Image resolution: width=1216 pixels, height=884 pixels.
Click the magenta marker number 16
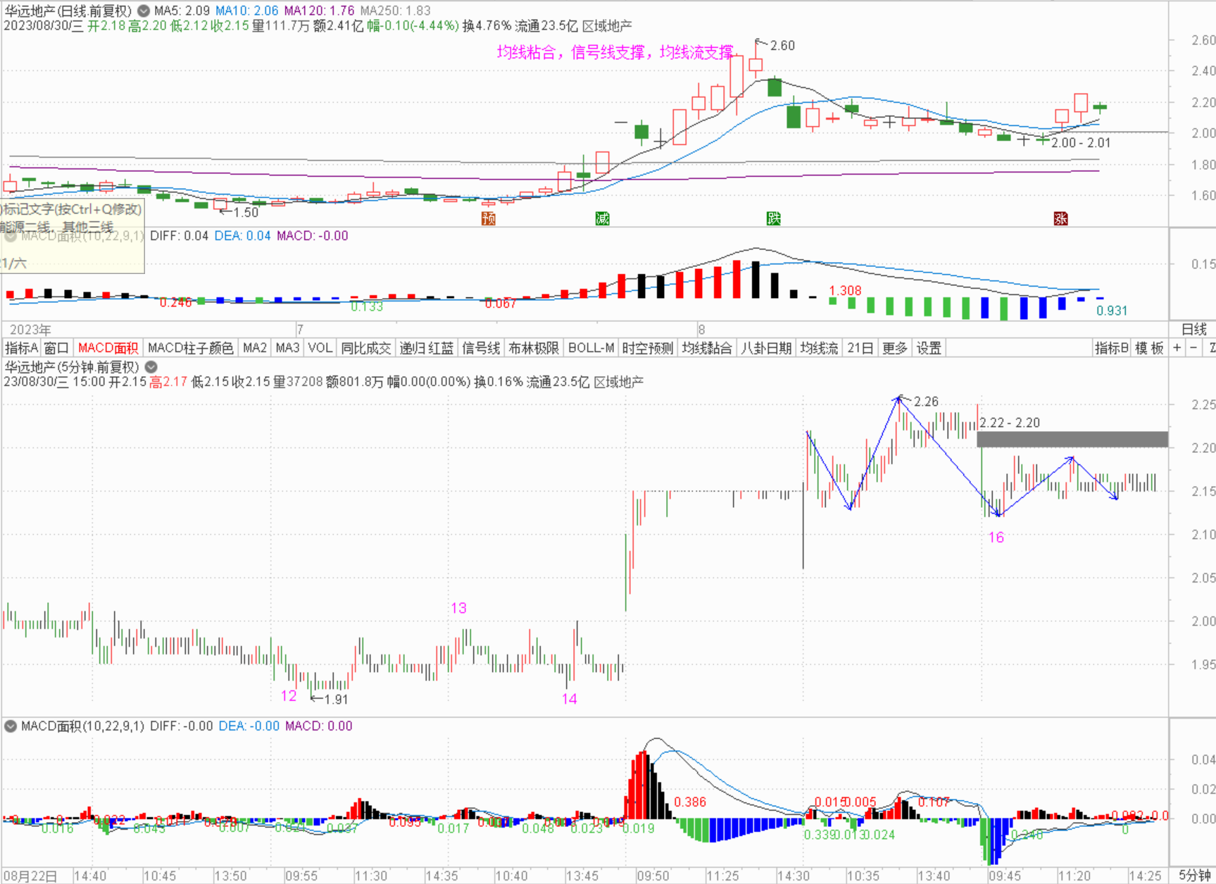(996, 537)
